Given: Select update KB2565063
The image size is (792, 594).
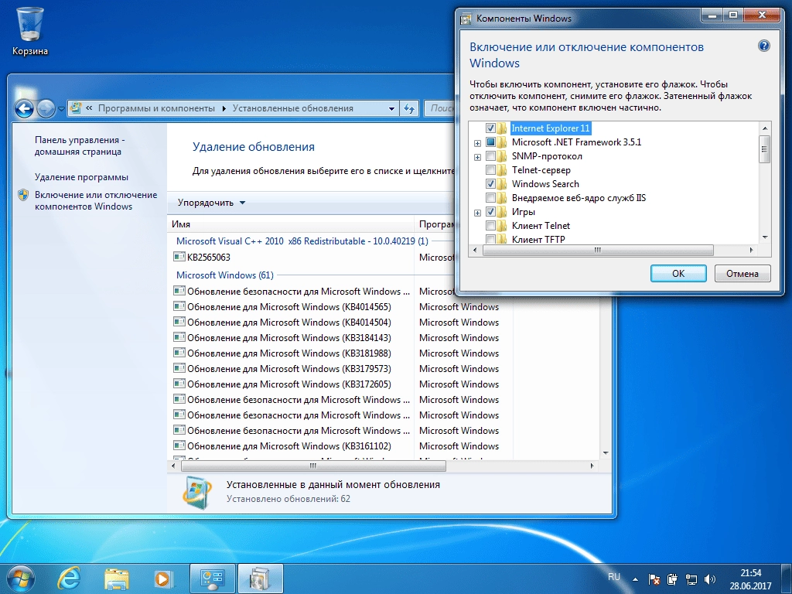Looking at the screenshot, I should tap(209, 257).
